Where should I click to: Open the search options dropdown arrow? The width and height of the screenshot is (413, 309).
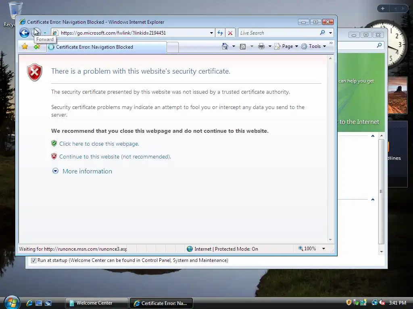tap(330, 33)
